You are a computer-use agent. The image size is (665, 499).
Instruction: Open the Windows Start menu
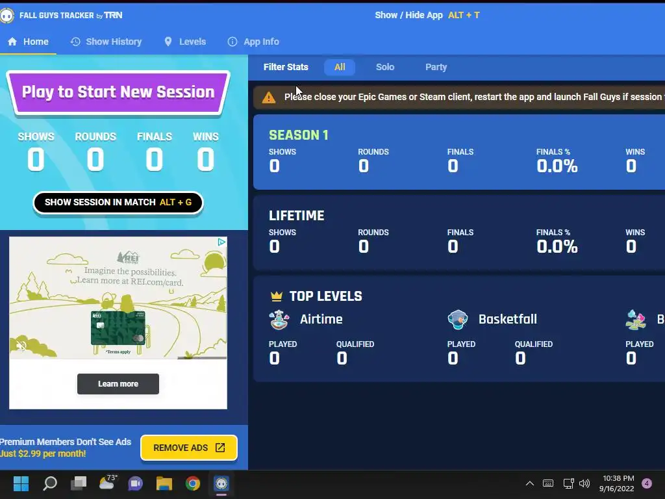pos(21,483)
